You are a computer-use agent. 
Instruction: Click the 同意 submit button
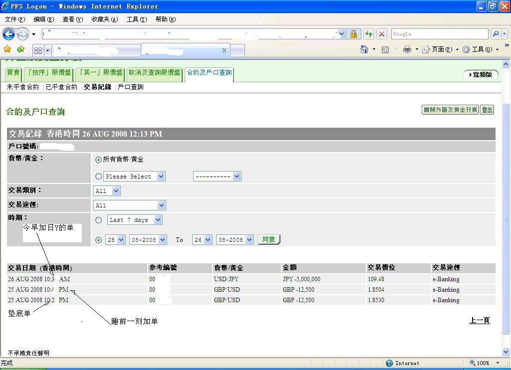click(269, 239)
